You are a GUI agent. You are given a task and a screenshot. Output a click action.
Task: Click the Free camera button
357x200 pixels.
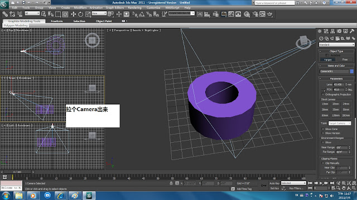click(345, 59)
